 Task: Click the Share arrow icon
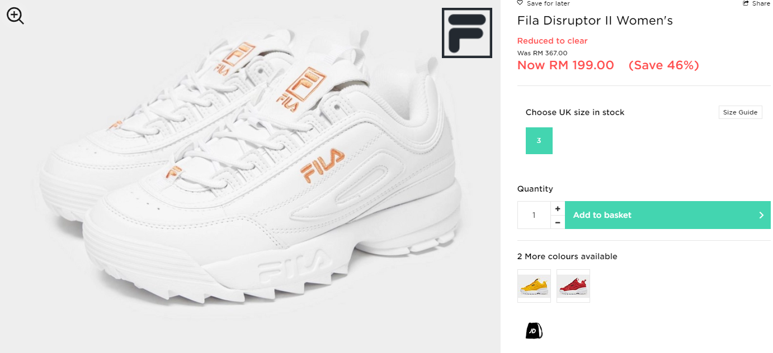point(746,3)
